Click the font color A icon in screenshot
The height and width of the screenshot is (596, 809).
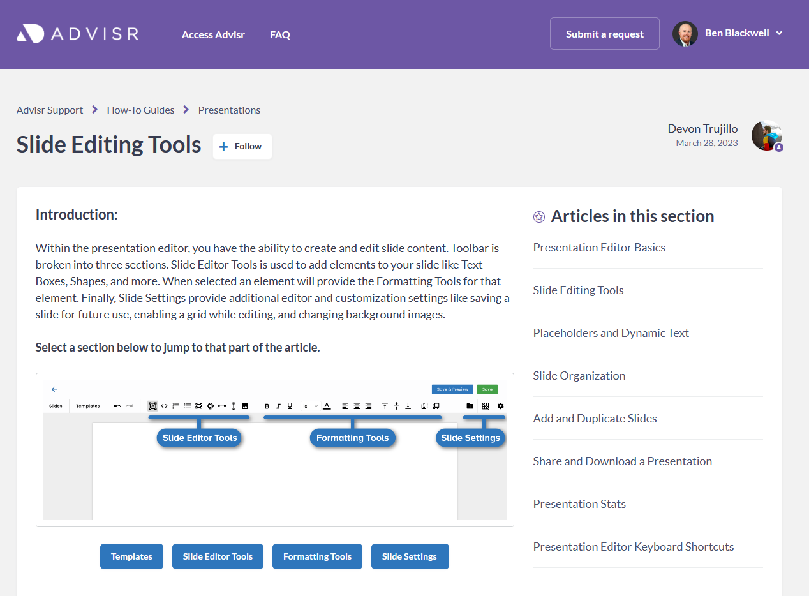[x=327, y=406]
